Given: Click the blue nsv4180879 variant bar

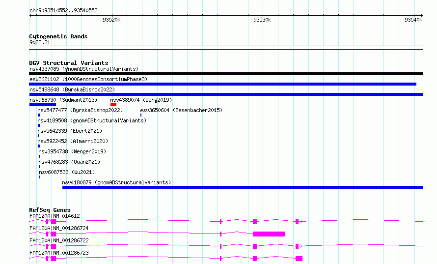Looking at the screenshot, I should (243, 187).
